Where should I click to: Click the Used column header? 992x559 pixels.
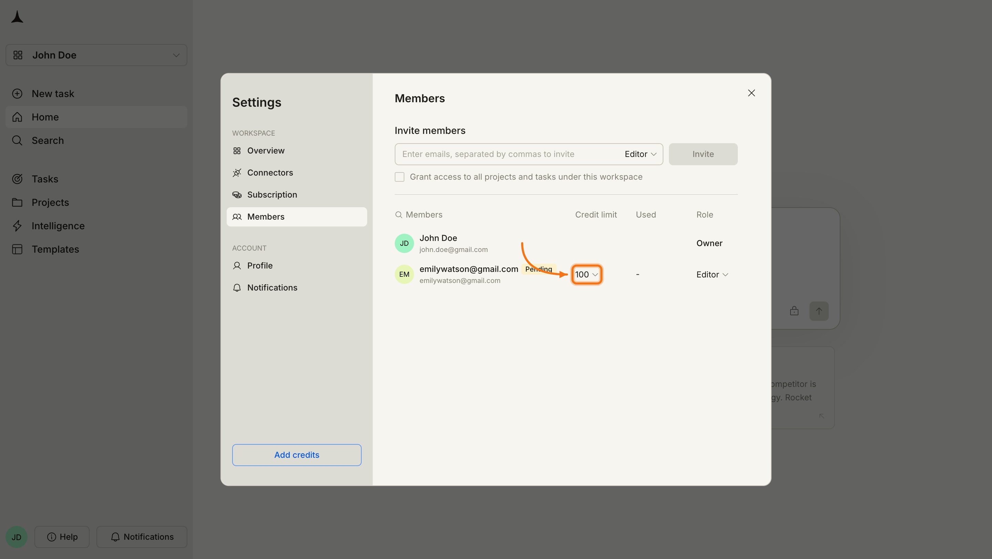coord(646,215)
